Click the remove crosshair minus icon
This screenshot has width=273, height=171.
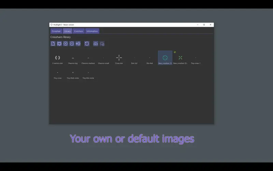72,44
